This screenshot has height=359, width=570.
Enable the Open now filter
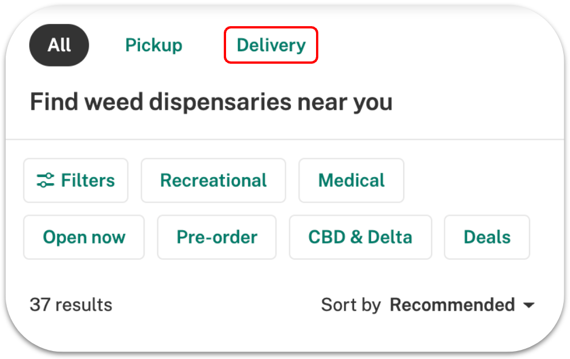coord(84,237)
